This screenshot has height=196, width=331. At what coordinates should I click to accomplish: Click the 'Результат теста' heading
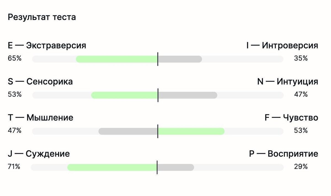tap(42, 17)
